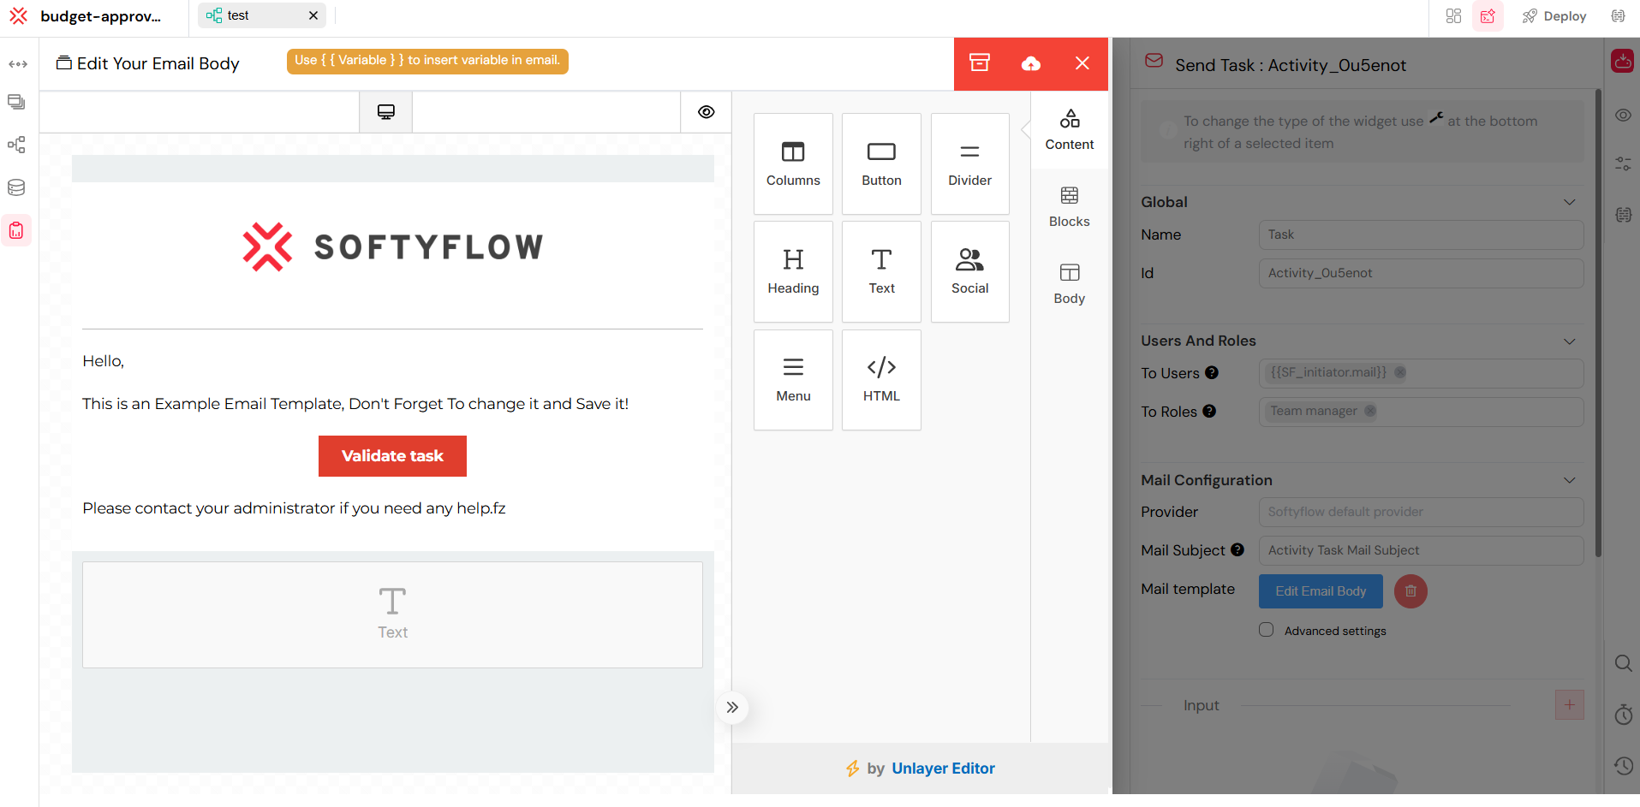
Task: Open the test process tab
Action: 261,15
